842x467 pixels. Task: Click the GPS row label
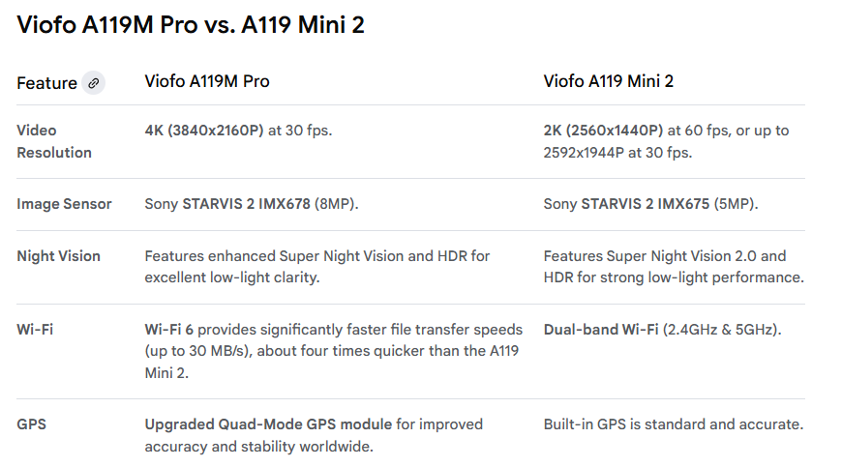click(x=32, y=424)
